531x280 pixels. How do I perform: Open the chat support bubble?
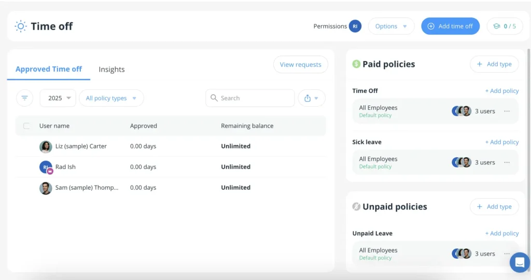(x=519, y=262)
